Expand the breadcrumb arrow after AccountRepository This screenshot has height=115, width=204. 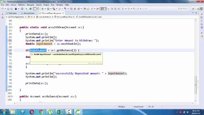[x=74, y=17]
